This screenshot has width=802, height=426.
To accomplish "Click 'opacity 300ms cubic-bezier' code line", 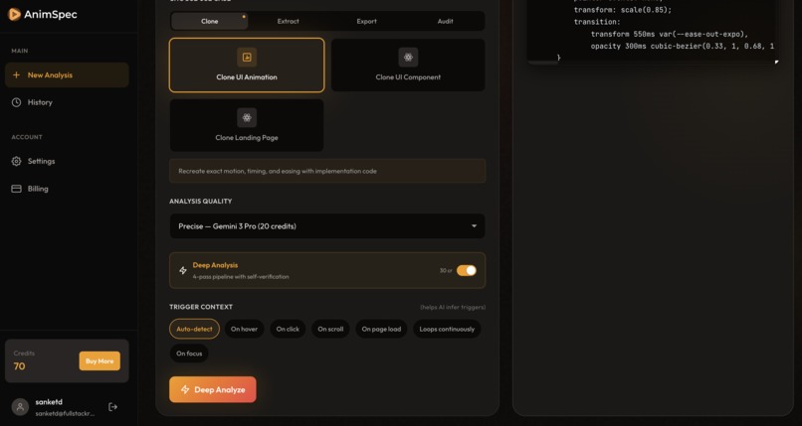I will pos(683,47).
